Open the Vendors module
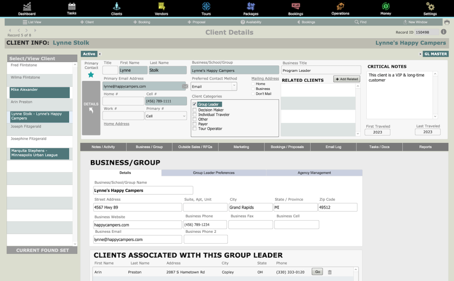454x281 pixels. pos(161,9)
